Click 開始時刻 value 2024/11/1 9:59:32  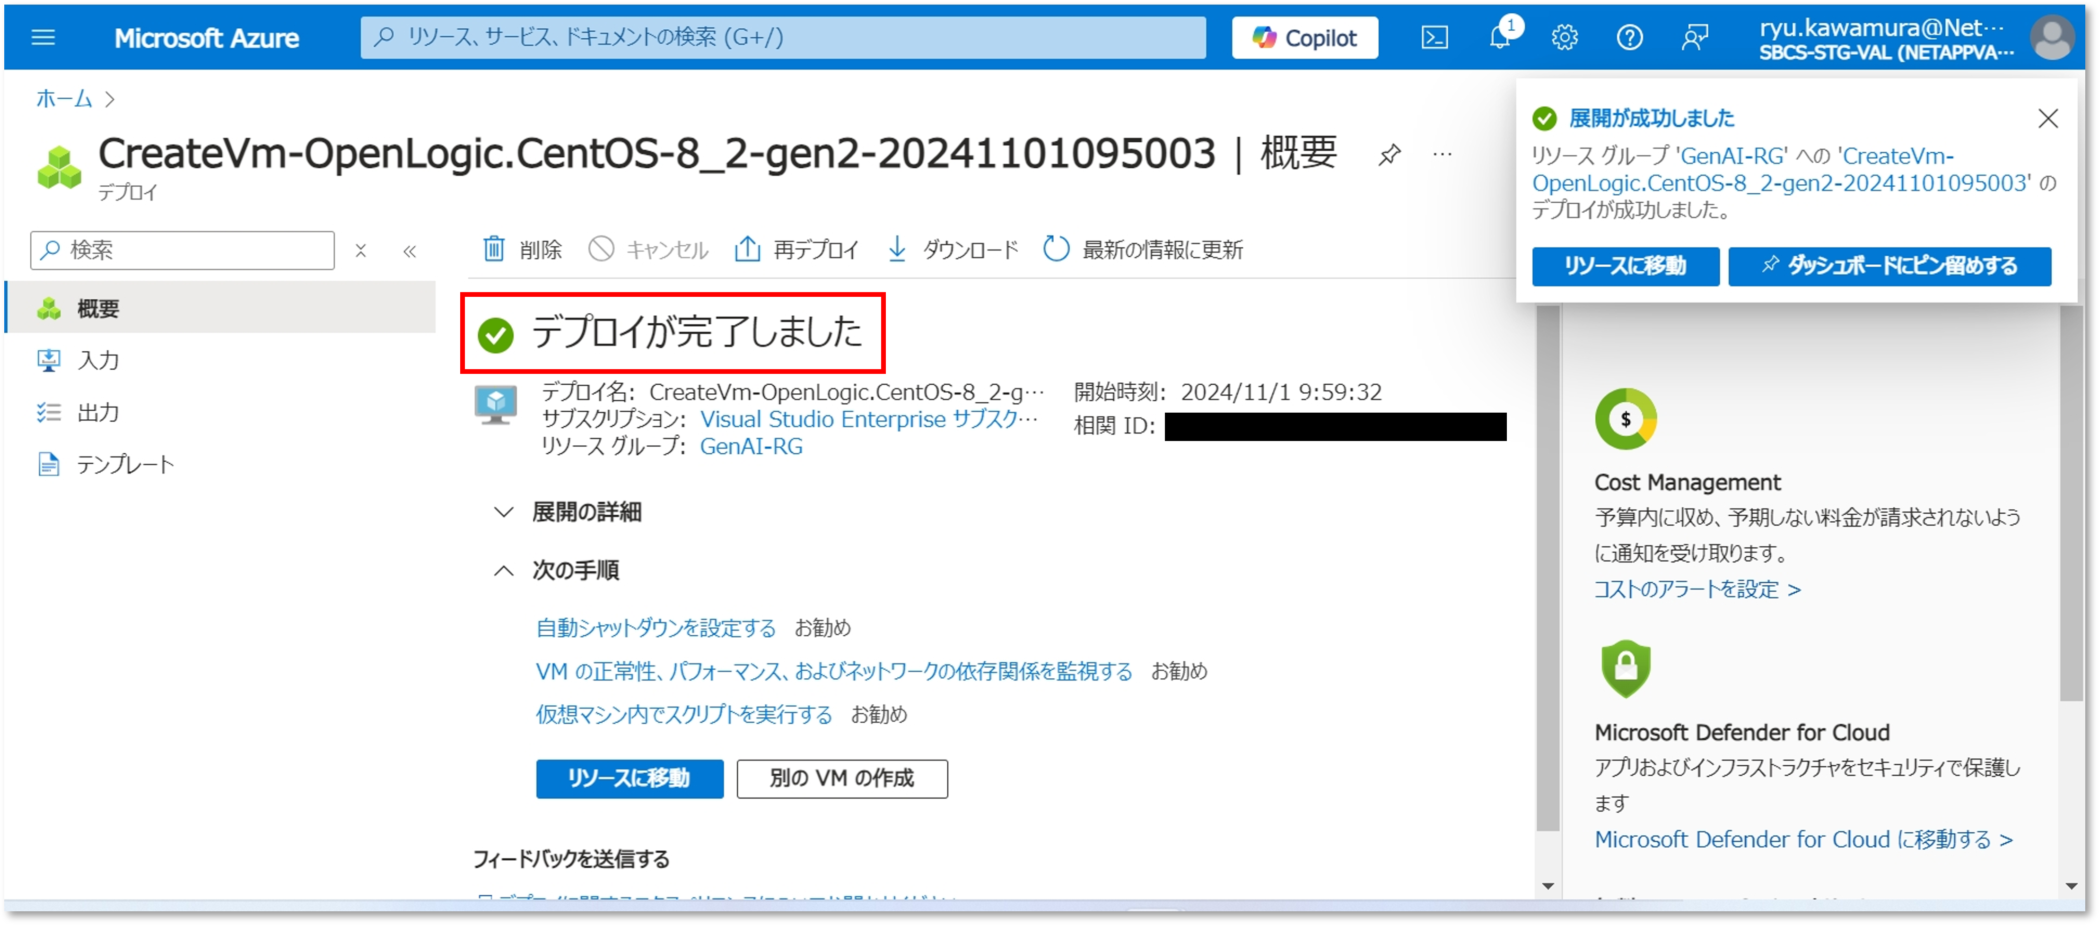[x=1281, y=392]
